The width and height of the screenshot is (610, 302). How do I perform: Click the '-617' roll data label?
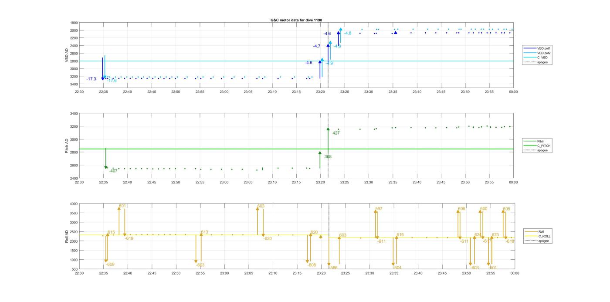[487, 241]
